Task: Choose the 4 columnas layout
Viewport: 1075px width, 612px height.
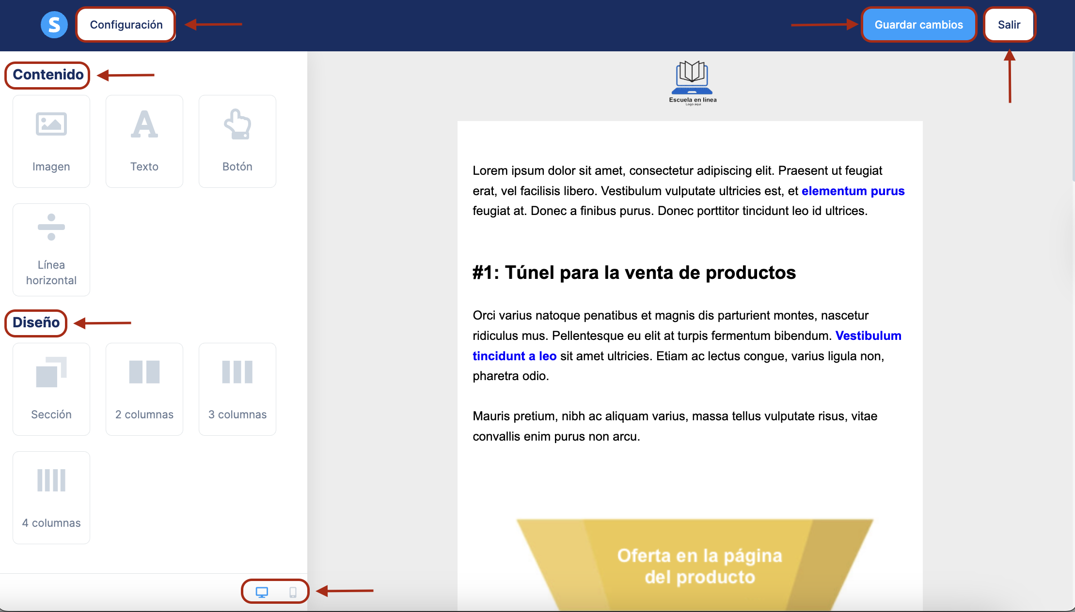Action: 51,497
